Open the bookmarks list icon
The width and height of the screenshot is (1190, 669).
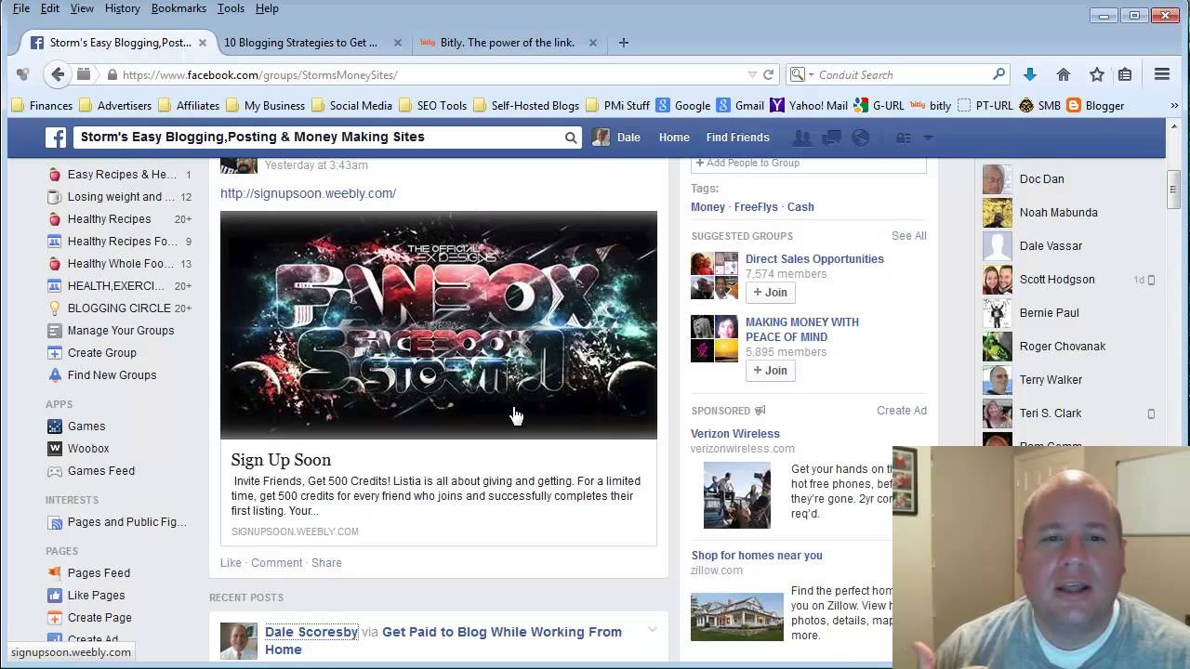(x=1125, y=74)
